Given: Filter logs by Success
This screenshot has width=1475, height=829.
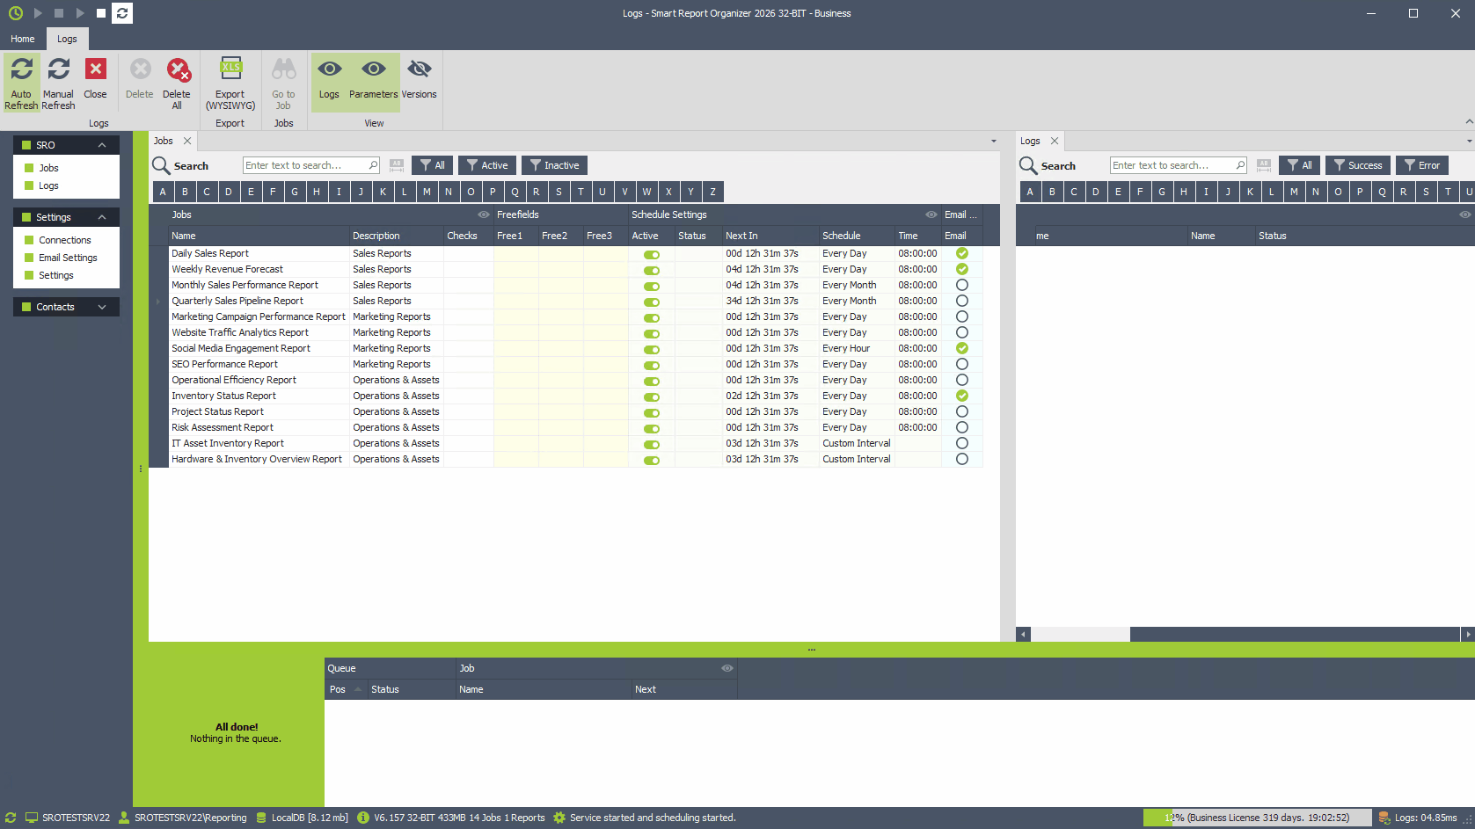Looking at the screenshot, I should [x=1358, y=165].
